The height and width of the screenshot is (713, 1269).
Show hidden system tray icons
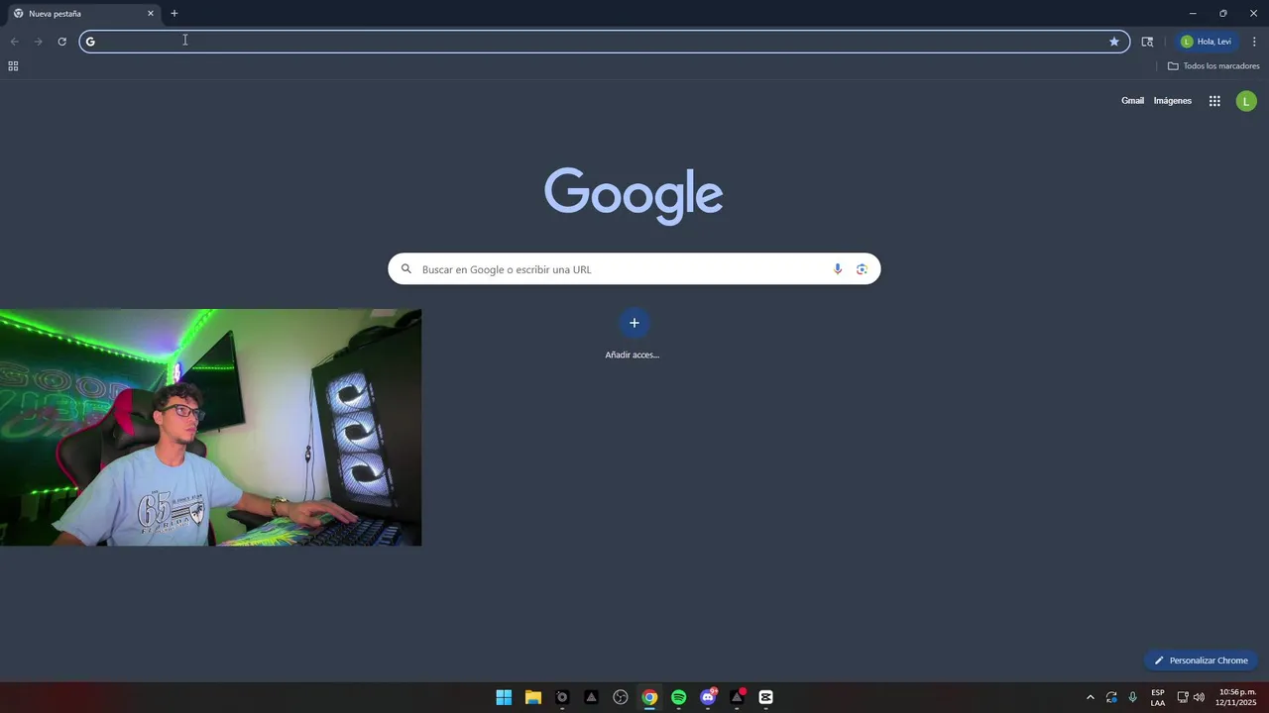1091,697
